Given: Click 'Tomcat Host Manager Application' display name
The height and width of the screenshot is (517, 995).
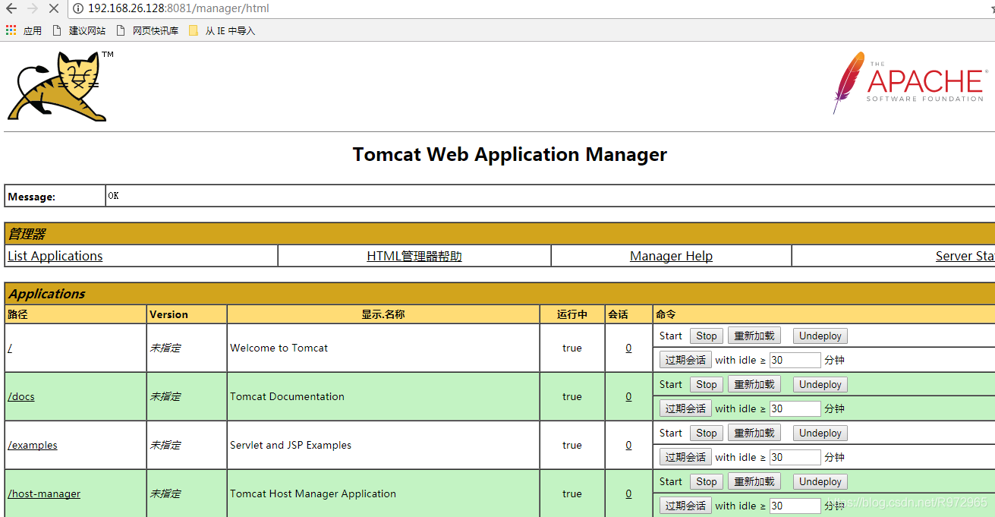Looking at the screenshot, I should tap(313, 493).
